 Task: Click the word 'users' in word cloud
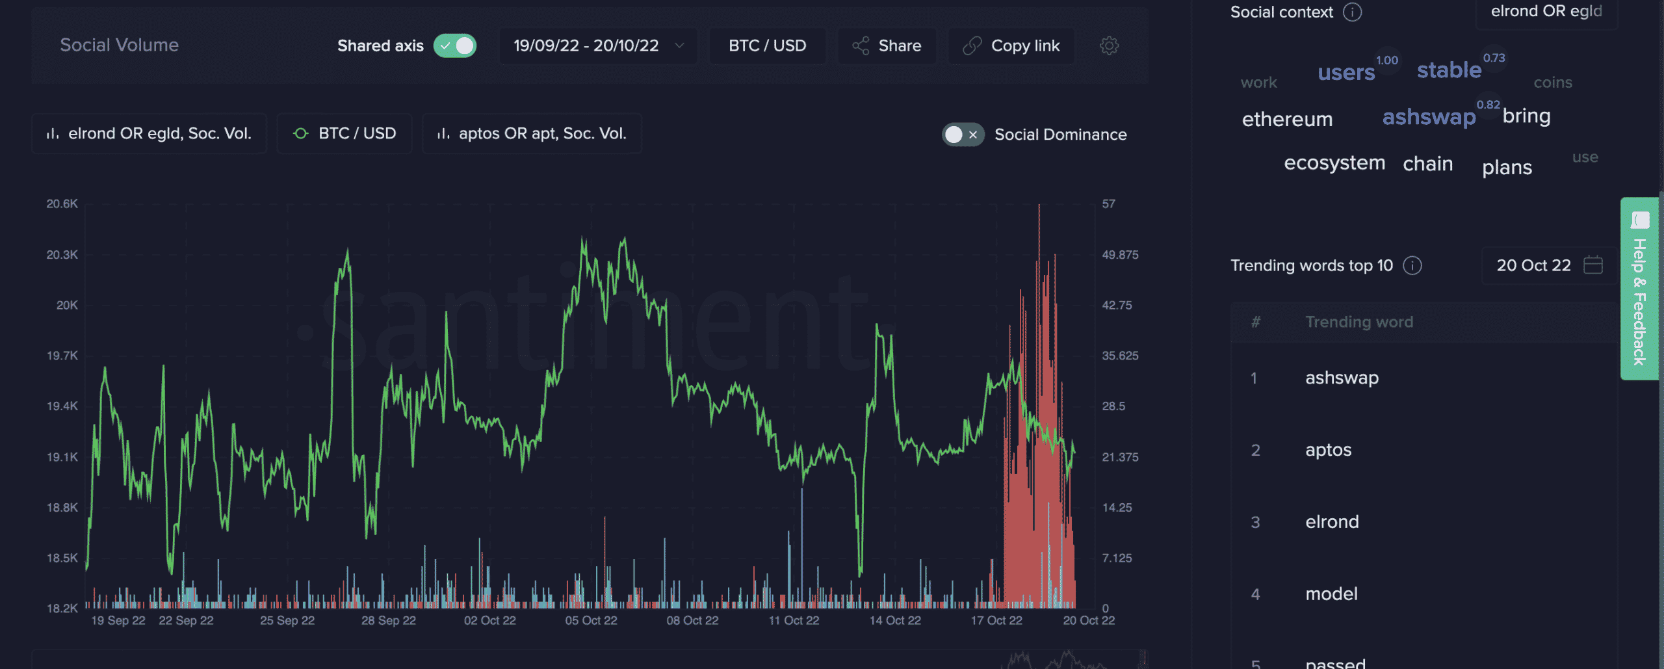pyautogui.click(x=1346, y=72)
